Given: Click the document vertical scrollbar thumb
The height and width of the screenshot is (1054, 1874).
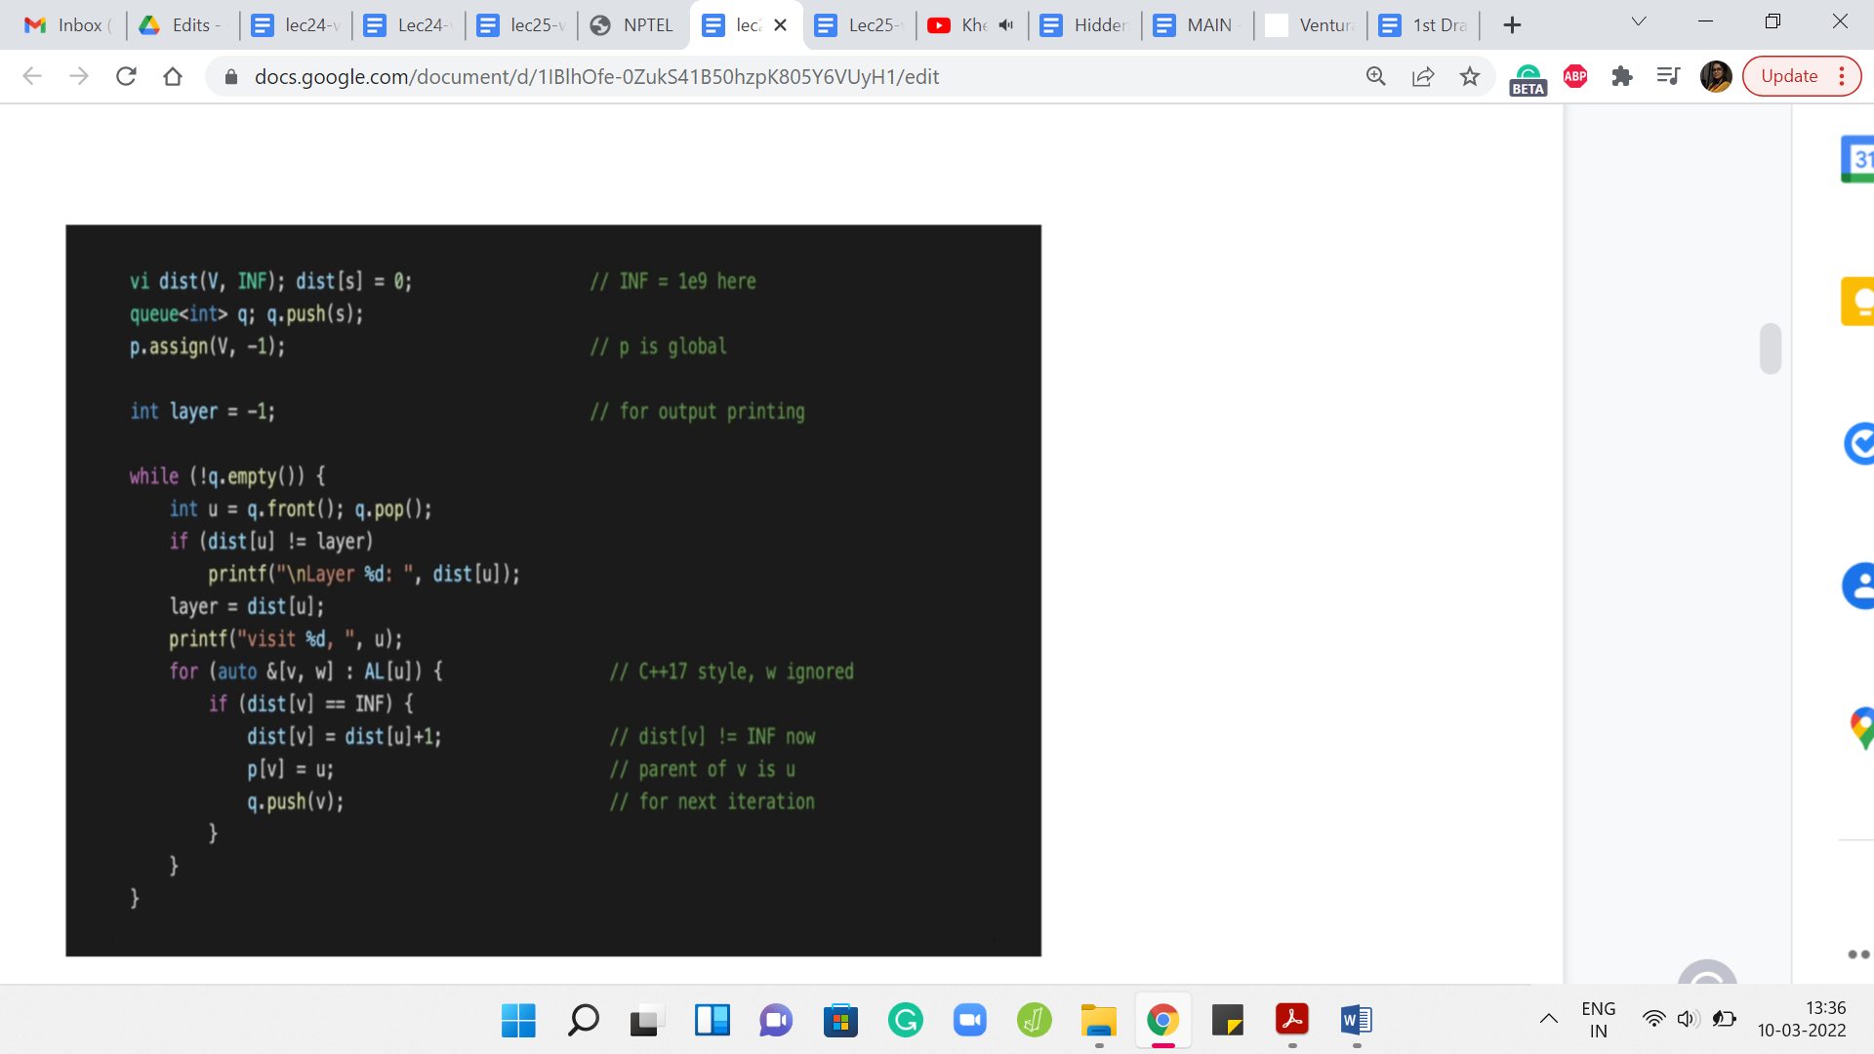Looking at the screenshot, I should coord(1771,348).
